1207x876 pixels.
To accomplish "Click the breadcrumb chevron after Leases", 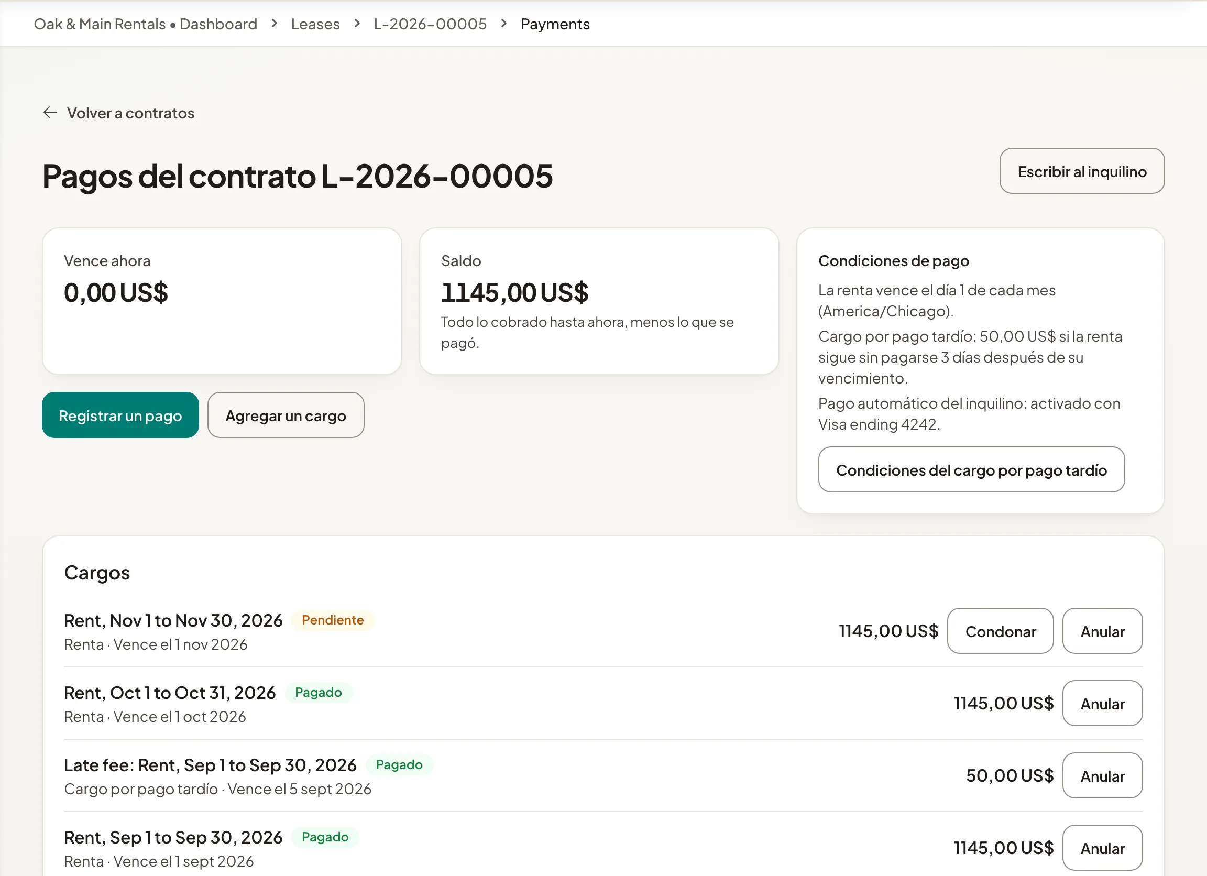I will (x=357, y=24).
